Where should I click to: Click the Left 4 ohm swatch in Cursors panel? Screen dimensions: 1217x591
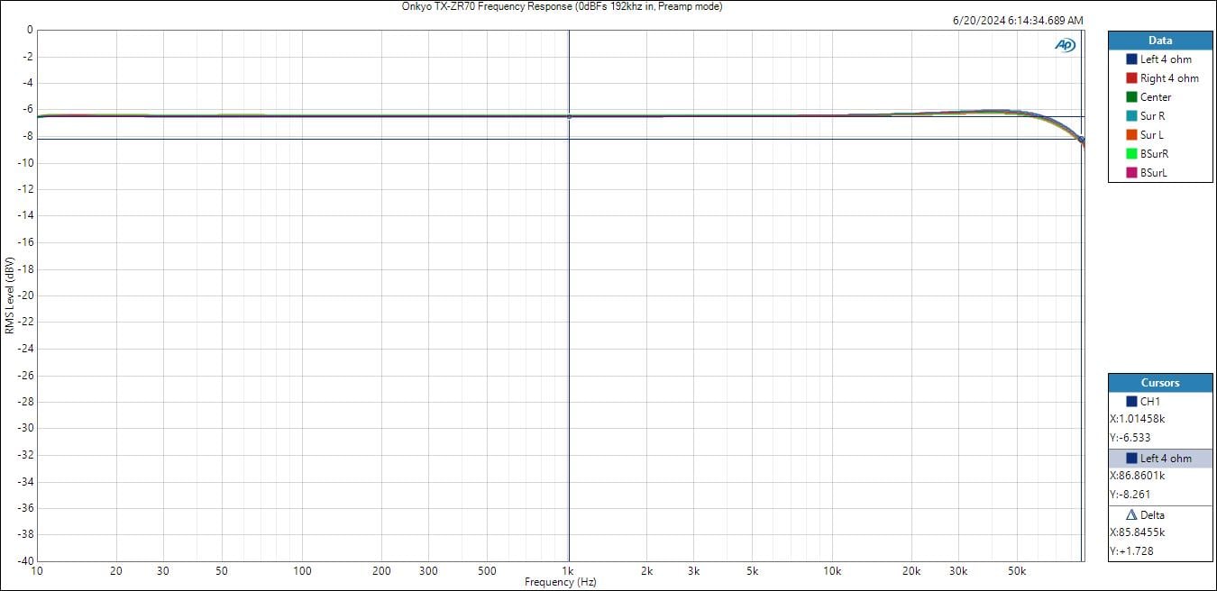pos(1131,459)
